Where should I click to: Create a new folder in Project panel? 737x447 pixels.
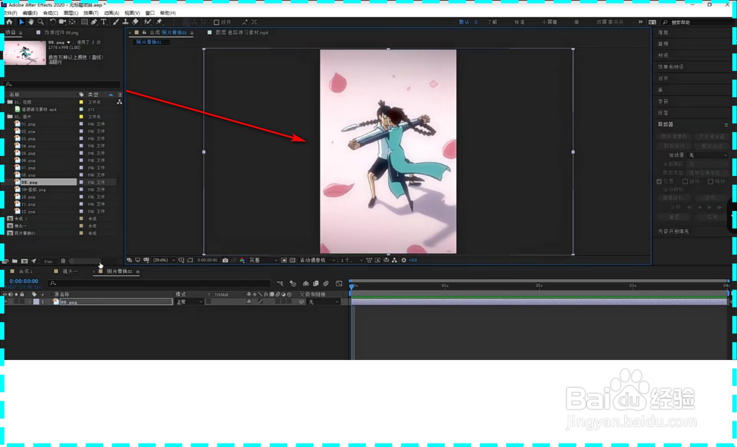click(15, 261)
